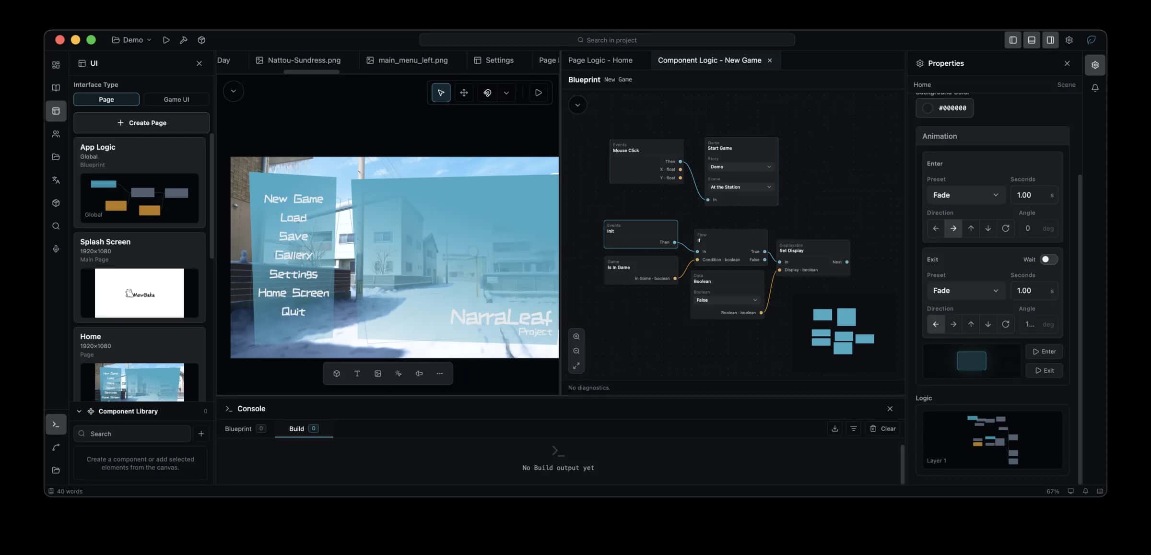The height and width of the screenshot is (555, 1151).
Task: Toggle left panel layout button in title bar
Action: click(1013, 40)
